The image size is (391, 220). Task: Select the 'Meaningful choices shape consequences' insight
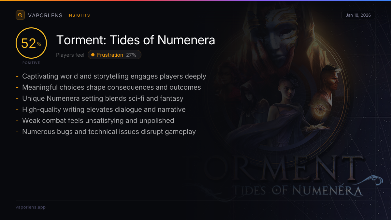(x=111, y=87)
